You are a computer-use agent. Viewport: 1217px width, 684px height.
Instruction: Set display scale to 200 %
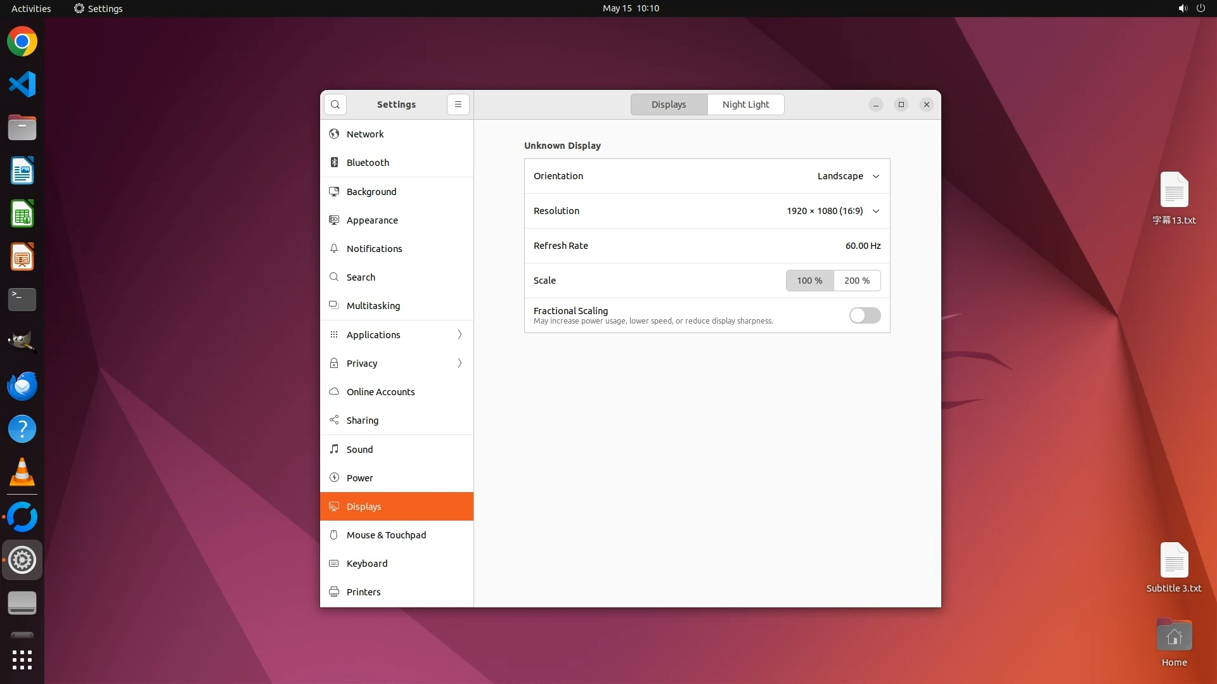click(x=857, y=281)
